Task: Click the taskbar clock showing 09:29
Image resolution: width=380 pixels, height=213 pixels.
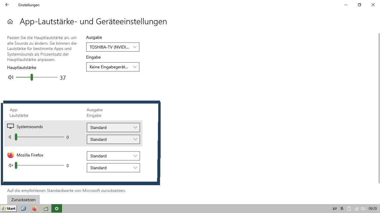Action: (373, 209)
